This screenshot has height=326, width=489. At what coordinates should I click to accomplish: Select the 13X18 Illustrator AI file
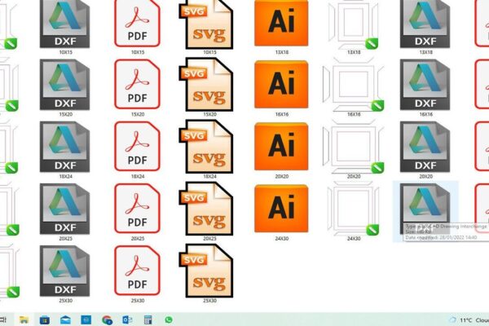281,23
